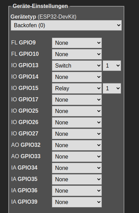Open the IA GPIO34 function dropdown
This screenshot has height=213, width=139.
coord(77,168)
